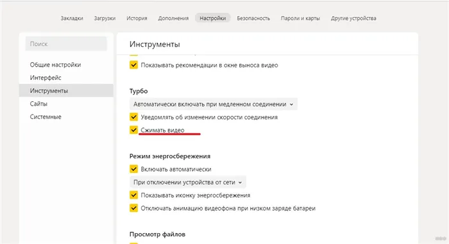Toggle the Сжимать видео checkbox
The image size is (449, 244).
tap(133, 130)
